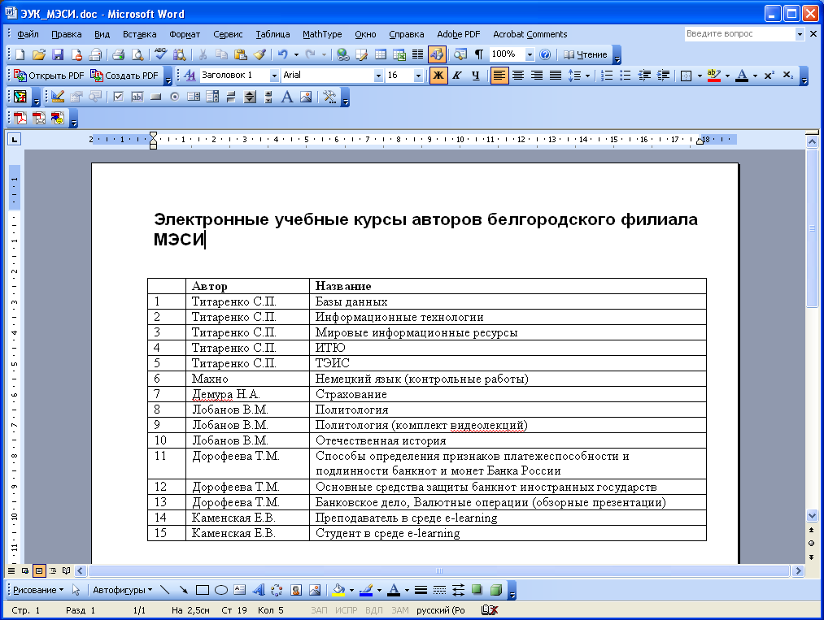Click the Save floppy disk icon

pos(58,54)
